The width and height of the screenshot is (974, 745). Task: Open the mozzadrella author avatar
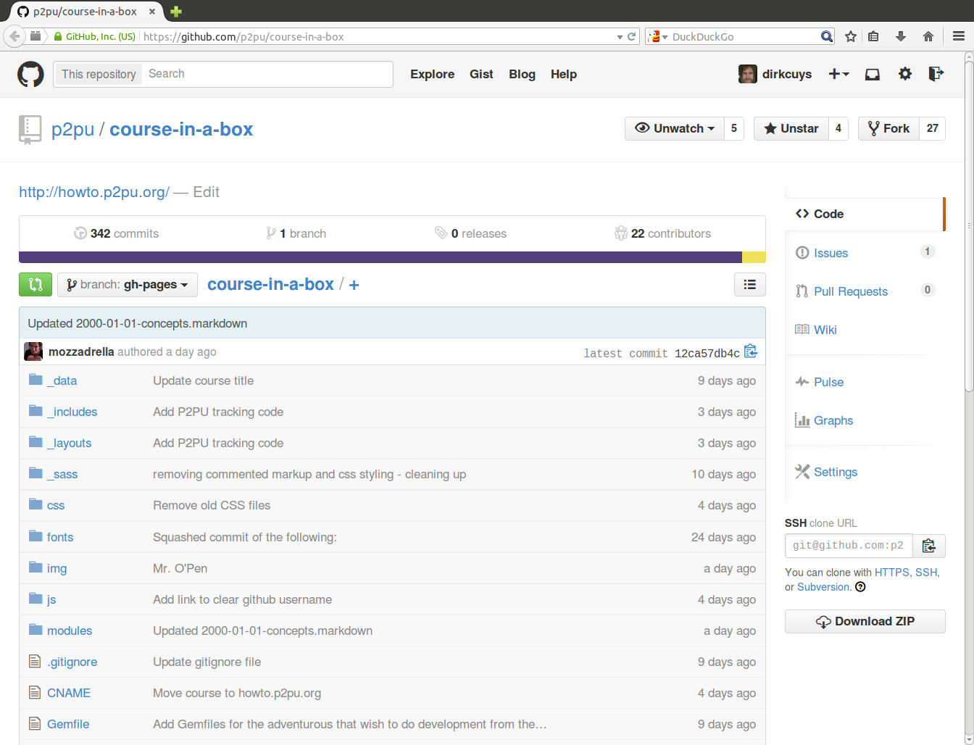pyautogui.click(x=33, y=351)
